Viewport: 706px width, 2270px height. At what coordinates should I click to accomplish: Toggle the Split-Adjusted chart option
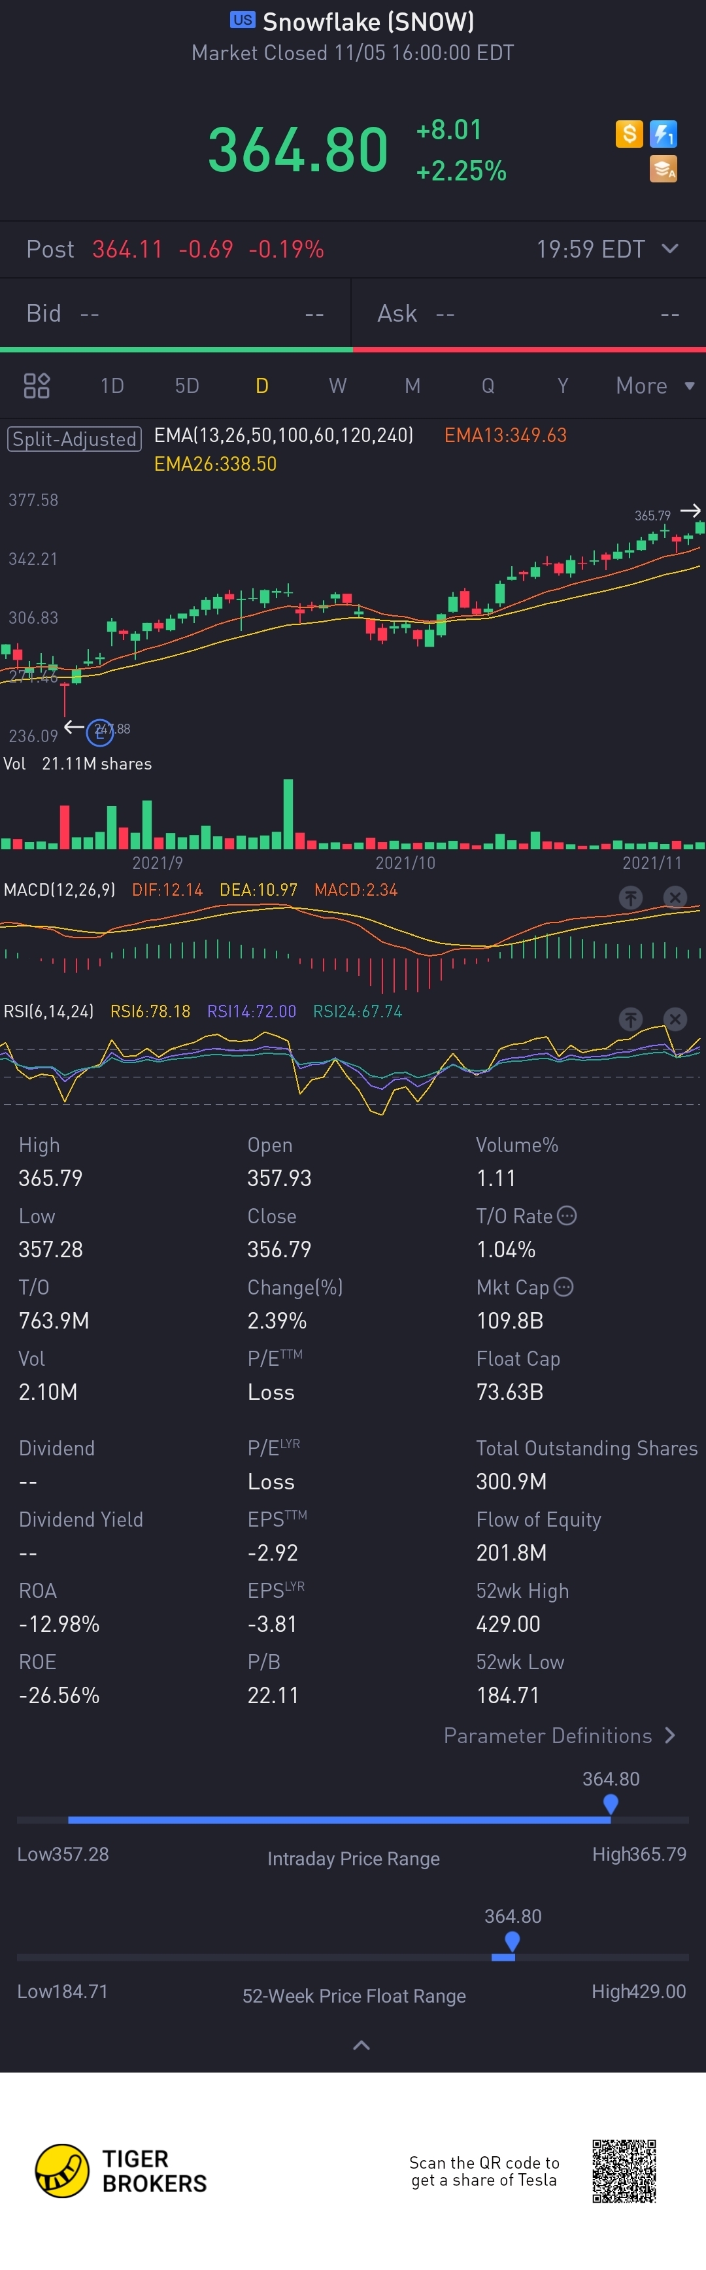click(x=75, y=438)
